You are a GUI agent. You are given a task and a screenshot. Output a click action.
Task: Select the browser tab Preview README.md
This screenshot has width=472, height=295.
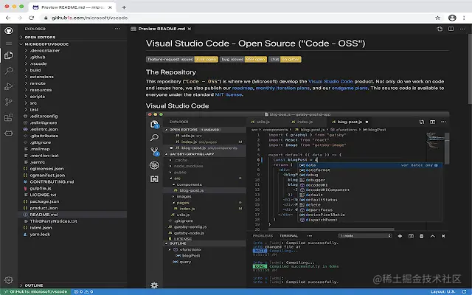(x=72, y=7)
